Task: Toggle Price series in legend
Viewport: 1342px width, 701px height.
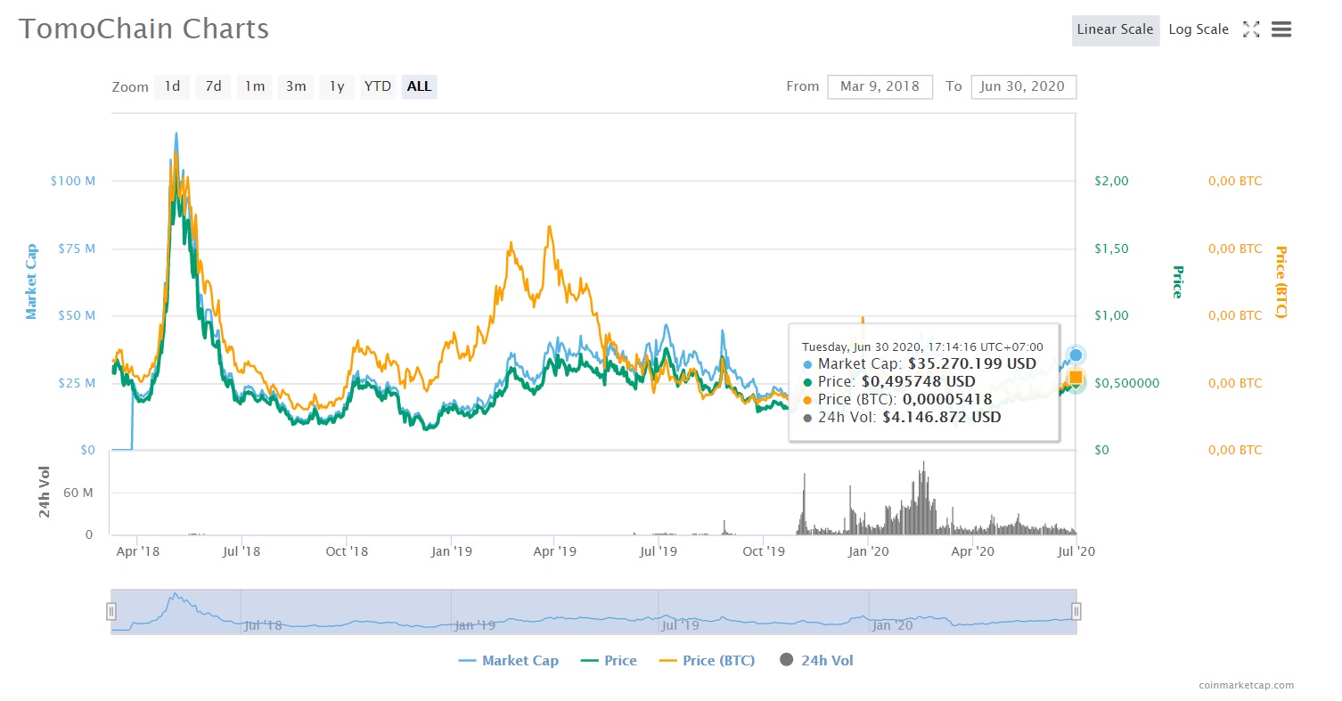Action: pyautogui.click(x=609, y=660)
